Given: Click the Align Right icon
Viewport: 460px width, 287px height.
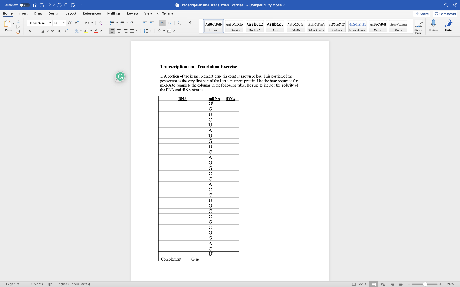Looking at the screenshot, I should [x=126, y=31].
